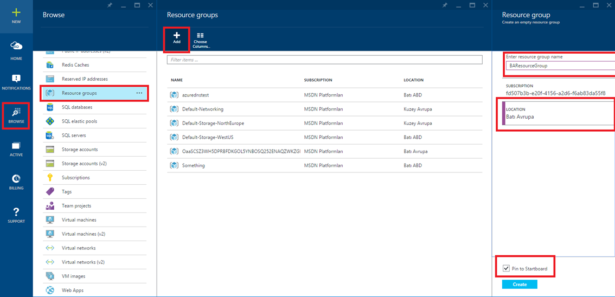Click the SQL elastic pools icon
Viewport: 615px width, 297px height.
(50, 121)
